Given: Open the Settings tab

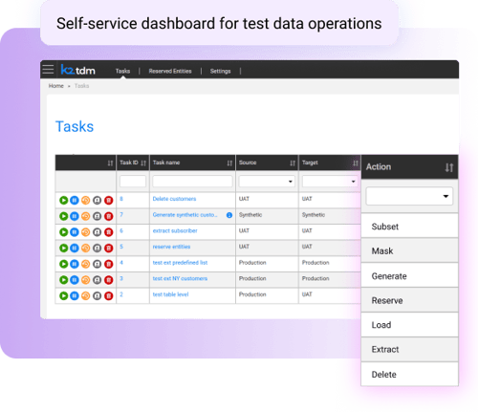Looking at the screenshot, I should pyautogui.click(x=220, y=71).
